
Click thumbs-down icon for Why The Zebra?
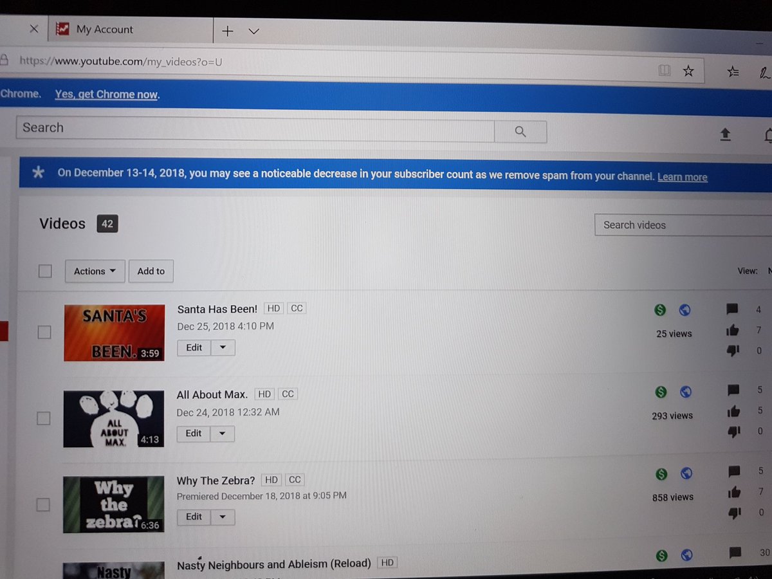734,513
